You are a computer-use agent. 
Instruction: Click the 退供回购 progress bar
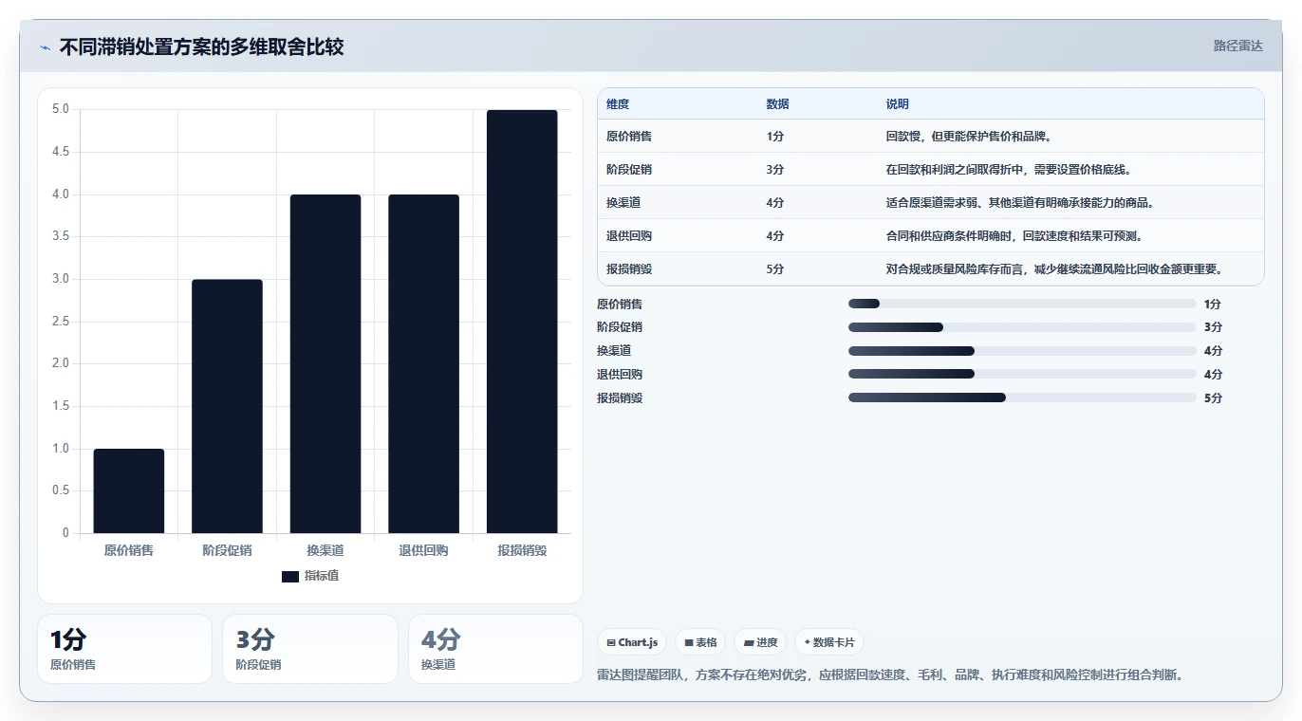click(x=1022, y=374)
